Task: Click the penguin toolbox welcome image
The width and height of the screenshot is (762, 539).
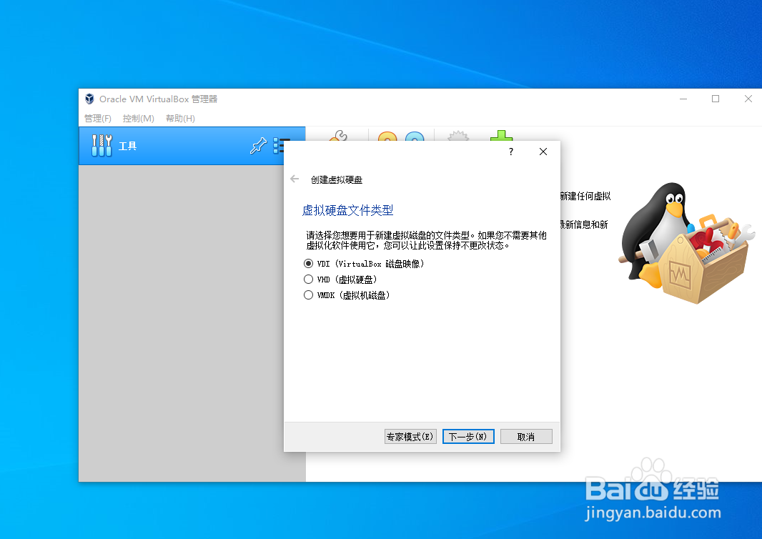Action: (687, 243)
